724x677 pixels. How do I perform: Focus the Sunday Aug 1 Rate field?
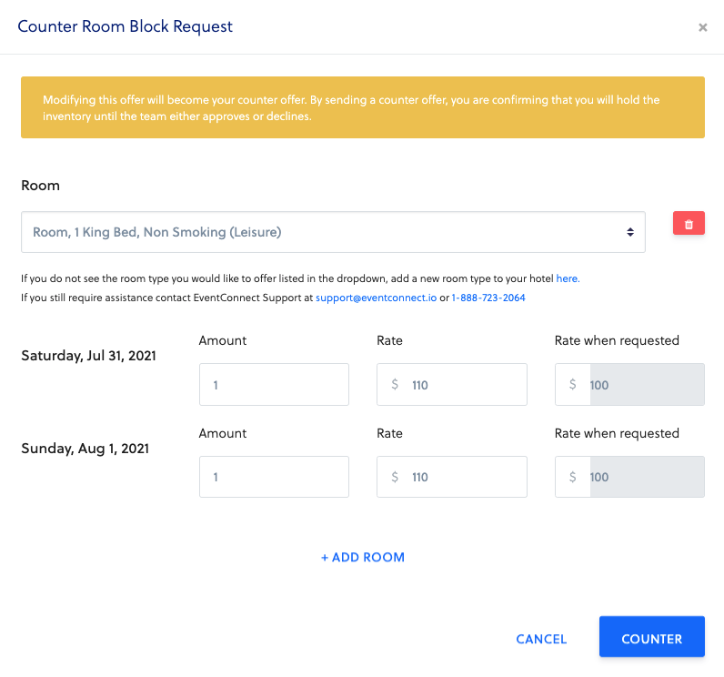point(464,477)
